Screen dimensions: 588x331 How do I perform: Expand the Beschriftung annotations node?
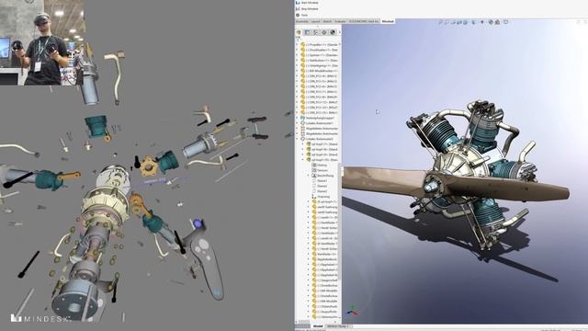tap(309, 176)
